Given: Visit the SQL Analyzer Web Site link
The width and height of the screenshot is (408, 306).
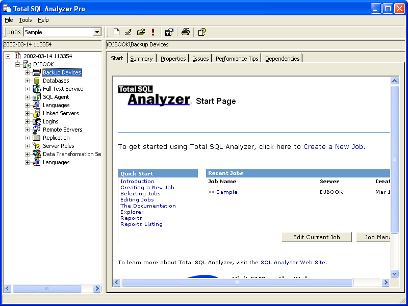Looking at the screenshot, I should (x=293, y=262).
